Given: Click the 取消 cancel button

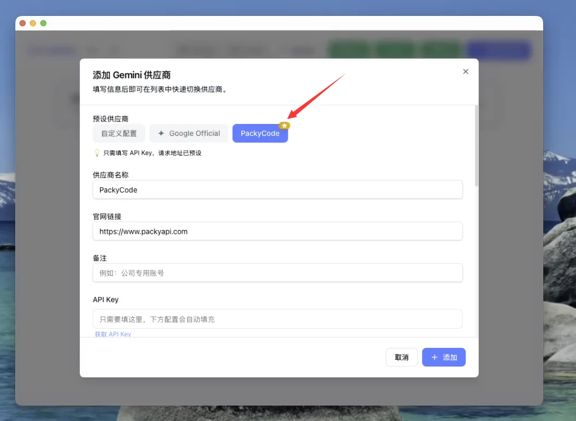Looking at the screenshot, I should (402, 357).
